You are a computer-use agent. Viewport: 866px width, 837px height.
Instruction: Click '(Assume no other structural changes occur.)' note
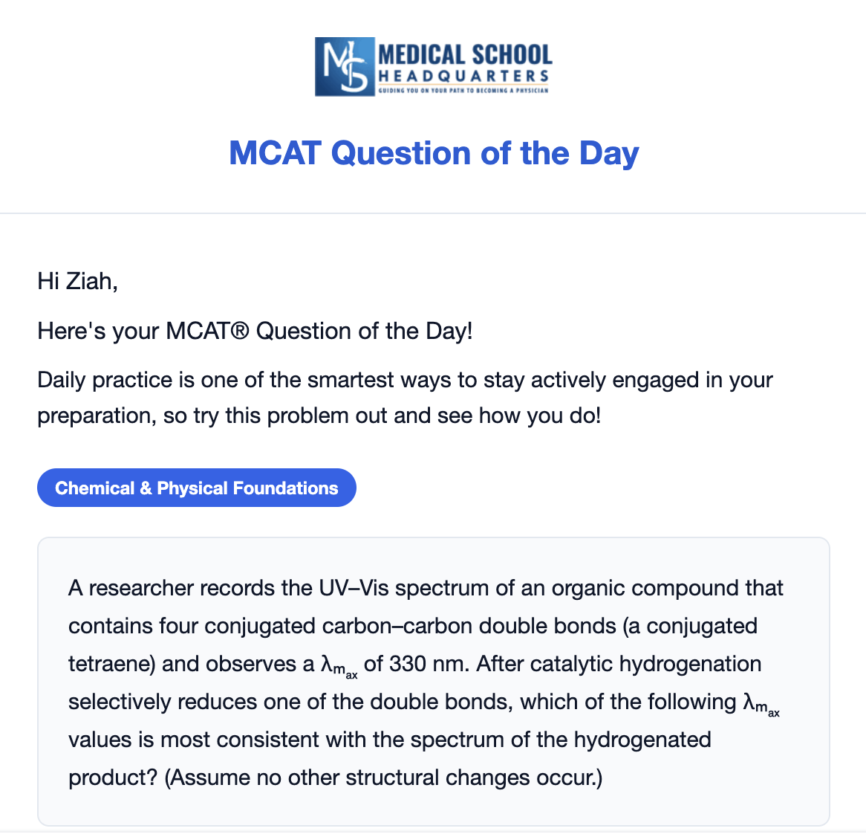383,778
